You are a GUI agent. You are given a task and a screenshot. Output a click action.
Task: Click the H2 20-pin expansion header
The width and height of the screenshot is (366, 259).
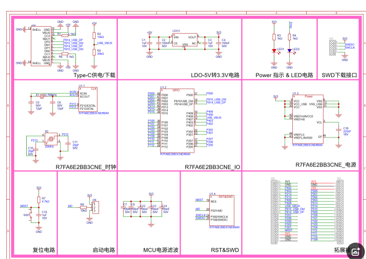tap(274, 212)
